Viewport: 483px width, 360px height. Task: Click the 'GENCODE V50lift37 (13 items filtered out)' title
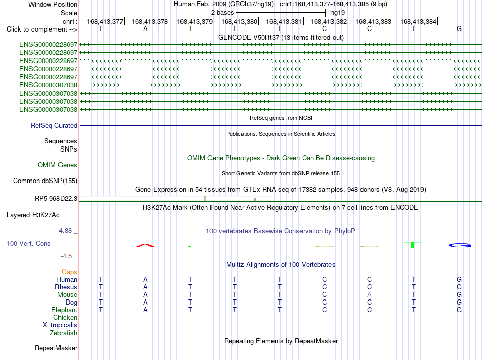tap(281, 37)
